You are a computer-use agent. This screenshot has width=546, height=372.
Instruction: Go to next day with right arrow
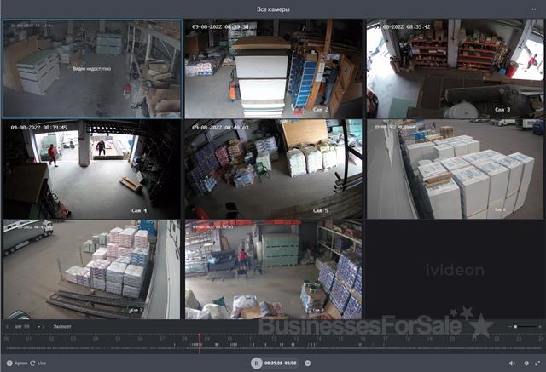pos(44,326)
